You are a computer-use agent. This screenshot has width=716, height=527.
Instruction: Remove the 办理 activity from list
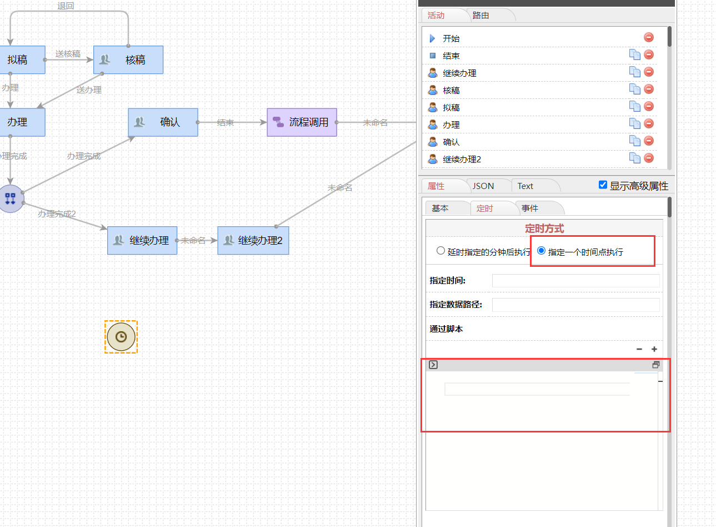(649, 123)
